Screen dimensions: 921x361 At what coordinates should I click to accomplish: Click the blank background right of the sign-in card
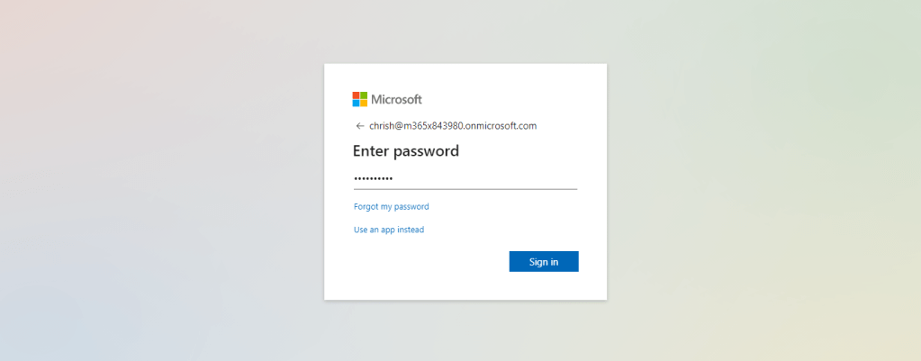pyautogui.click(x=765, y=180)
